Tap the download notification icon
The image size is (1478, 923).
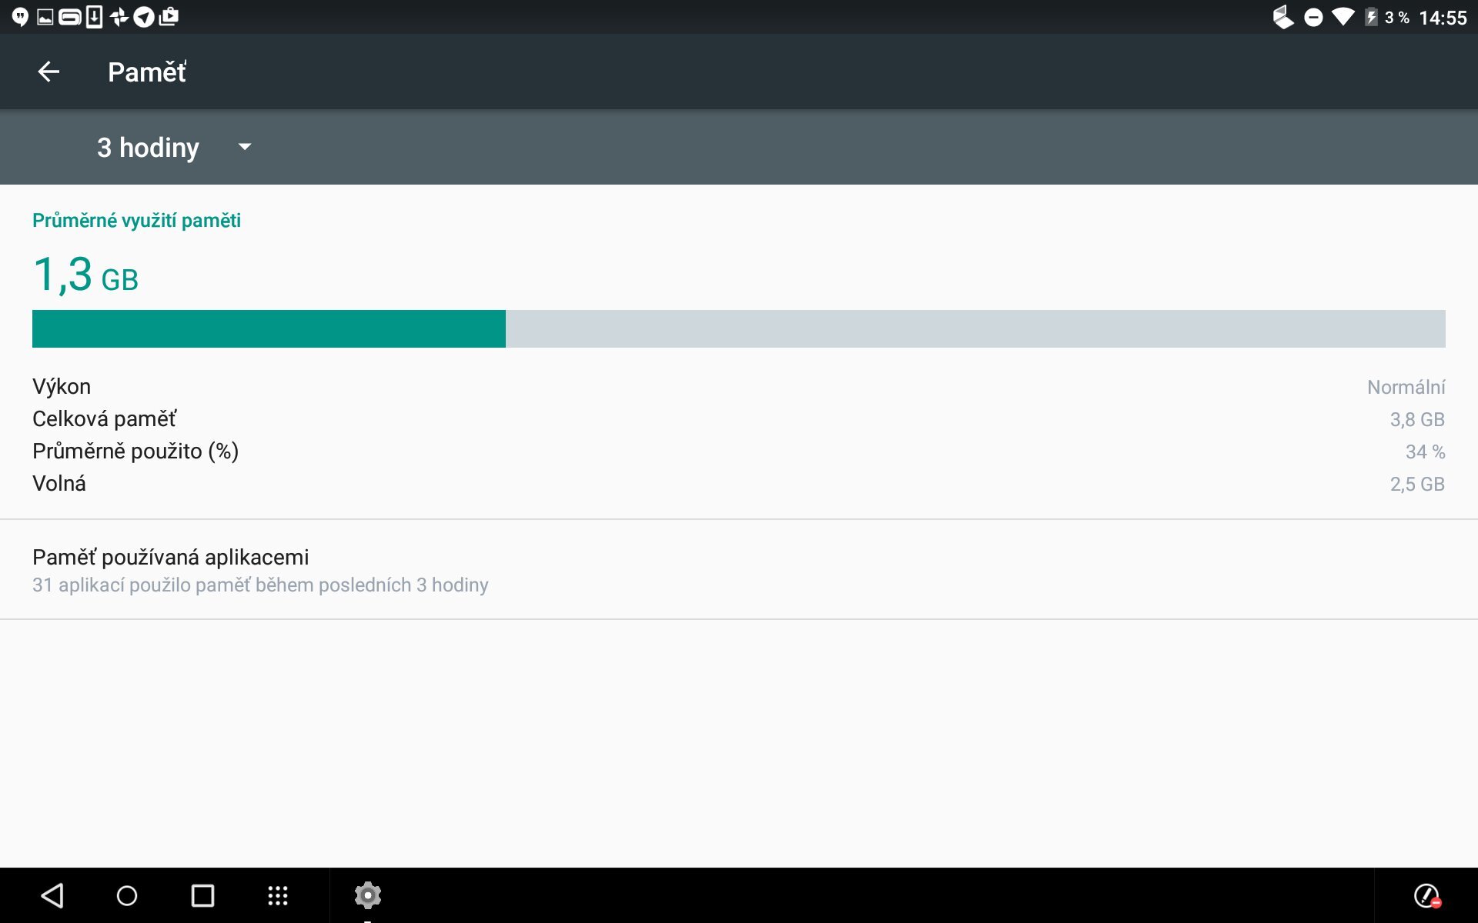(x=94, y=17)
